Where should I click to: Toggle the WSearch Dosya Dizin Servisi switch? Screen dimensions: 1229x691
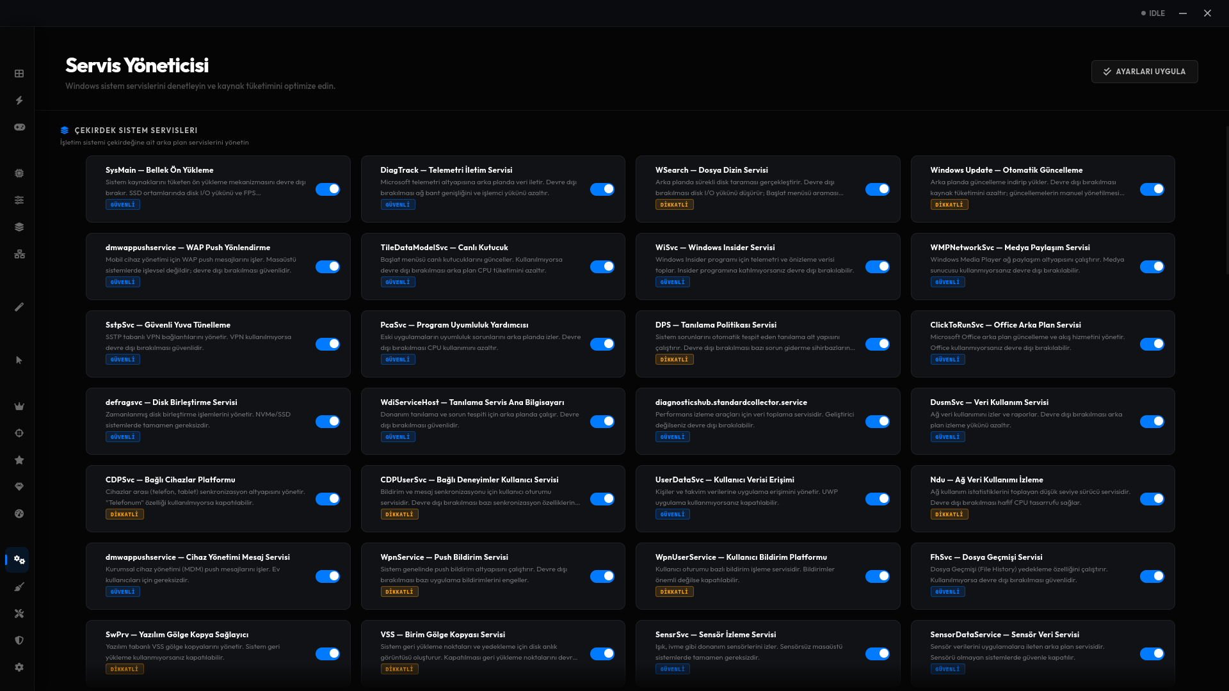pyautogui.click(x=878, y=189)
